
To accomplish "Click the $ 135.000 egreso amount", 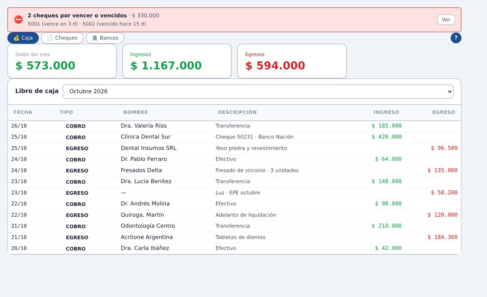I will click(443, 170).
